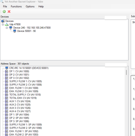Collapse the Udp:47808 tree node

click(x=3, y=24)
